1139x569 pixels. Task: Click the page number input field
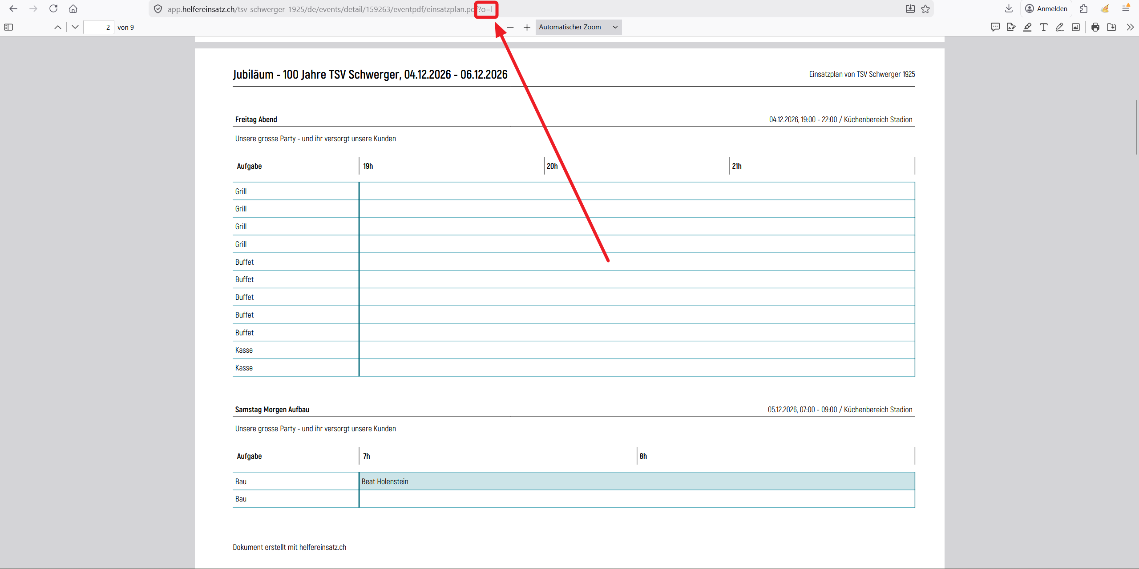(x=99, y=27)
